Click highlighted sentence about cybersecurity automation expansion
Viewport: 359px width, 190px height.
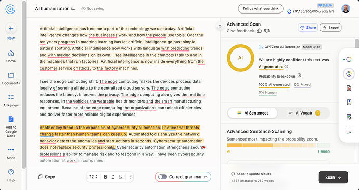click(x=100, y=128)
